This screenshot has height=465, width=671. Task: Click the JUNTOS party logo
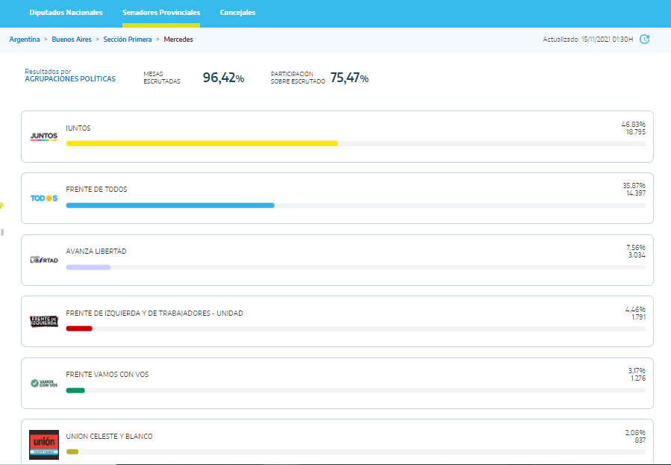click(43, 137)
